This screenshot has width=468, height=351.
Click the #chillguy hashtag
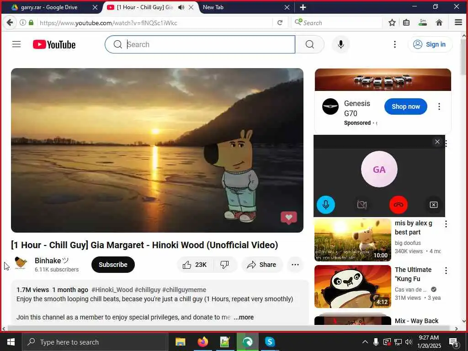click(148, 290)
